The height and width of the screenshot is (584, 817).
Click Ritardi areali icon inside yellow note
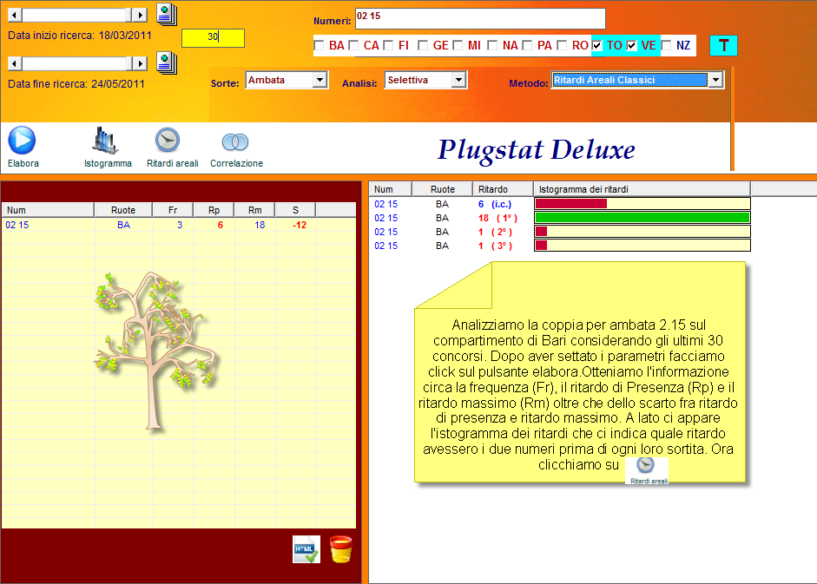coord(646,469)
